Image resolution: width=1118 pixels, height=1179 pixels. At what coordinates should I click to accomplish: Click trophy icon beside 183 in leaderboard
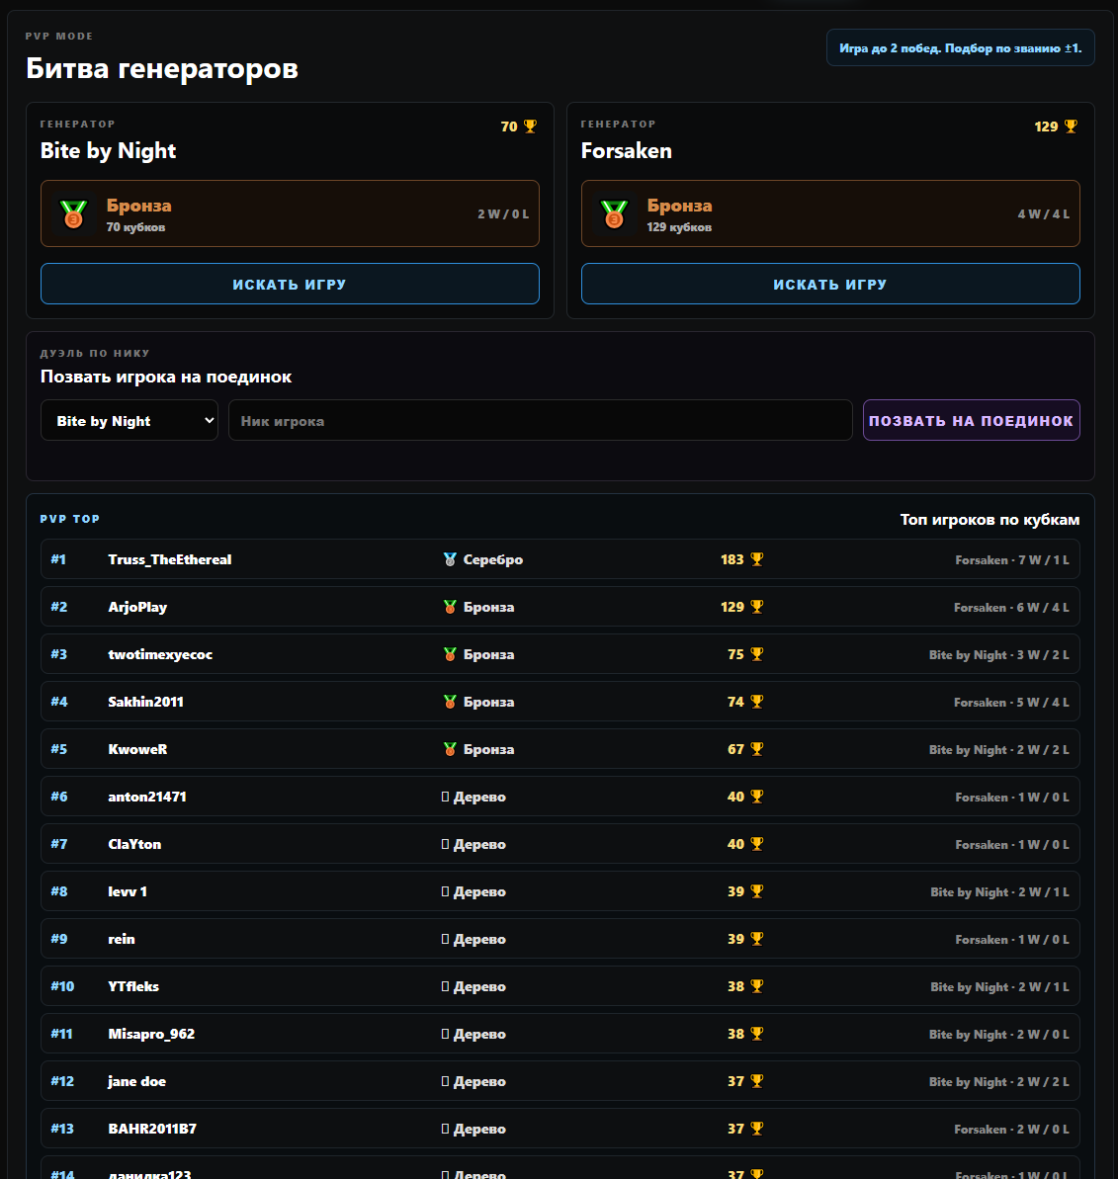[757, 559]
